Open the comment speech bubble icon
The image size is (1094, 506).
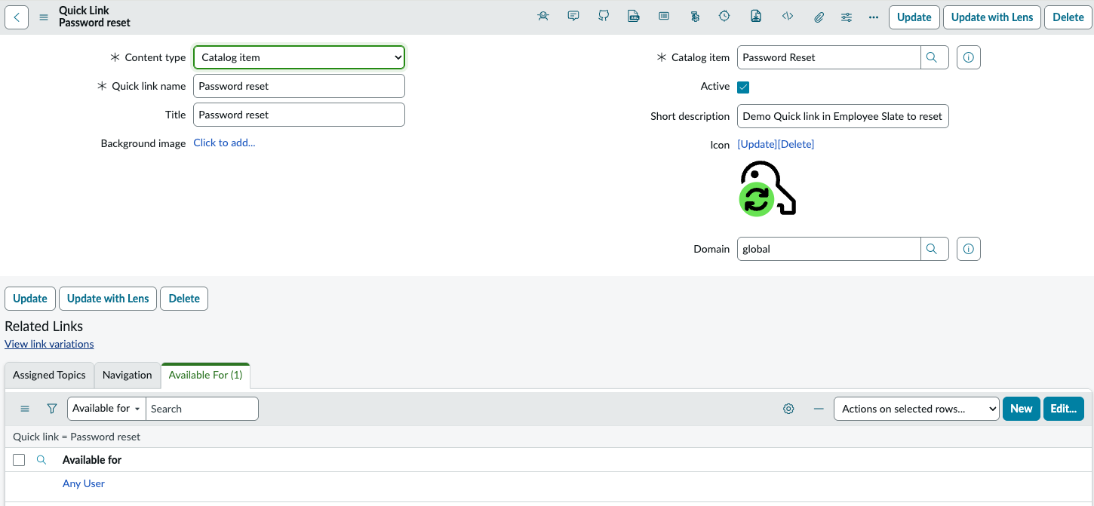pyautogui.click(x=573, y=17)
